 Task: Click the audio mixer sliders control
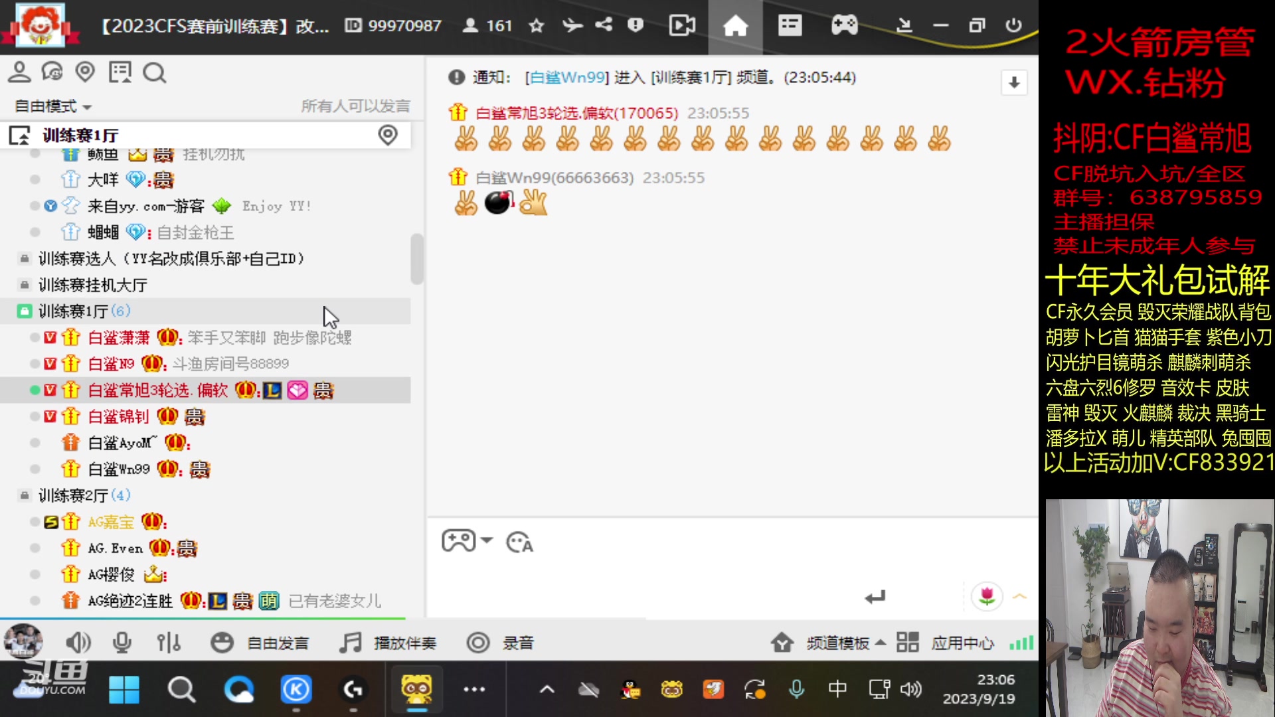(x=169, y=643)
